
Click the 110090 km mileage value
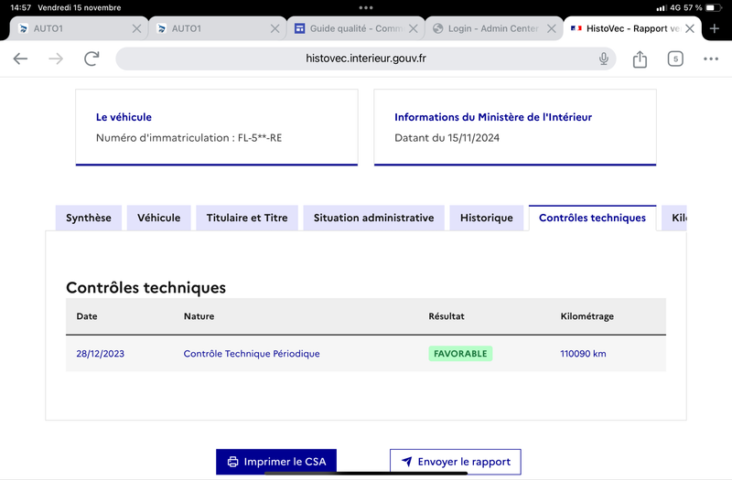[x=583, y=354]
